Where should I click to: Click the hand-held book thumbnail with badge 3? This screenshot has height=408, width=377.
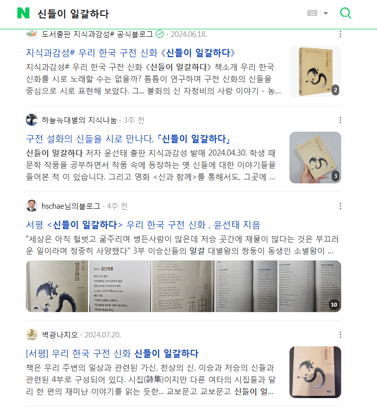pos(315,158)
